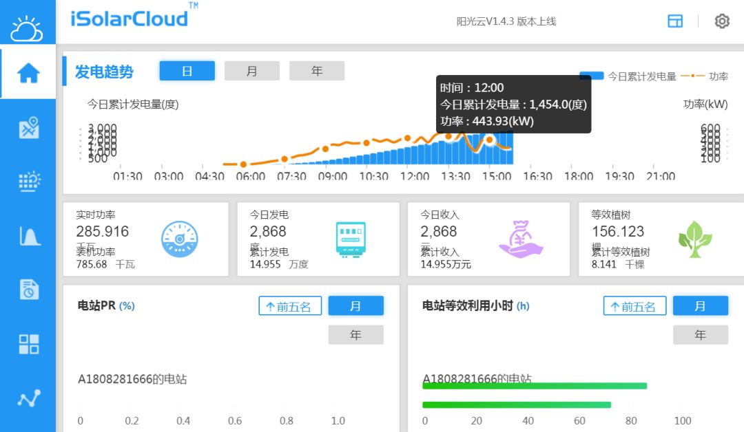The height and width of the screenshot is (432, 744).
Task: Open the plant map sidebar icon
Action: tap(29, 128)
